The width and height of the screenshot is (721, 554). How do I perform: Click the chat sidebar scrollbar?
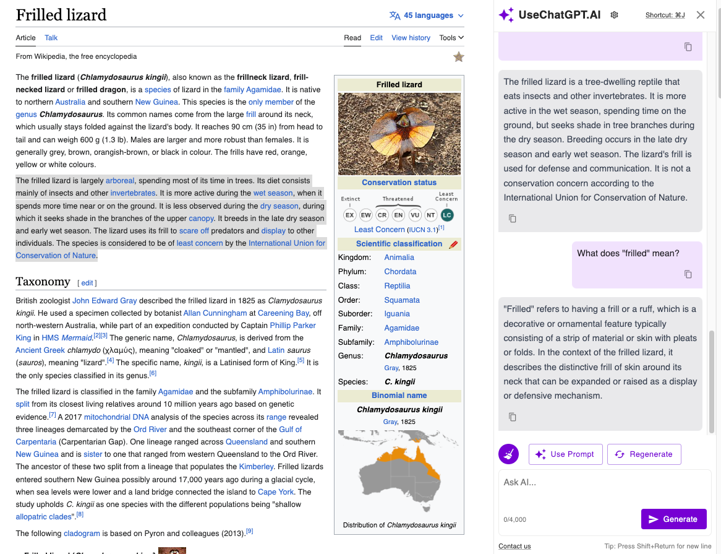click(x=711, y=381)
